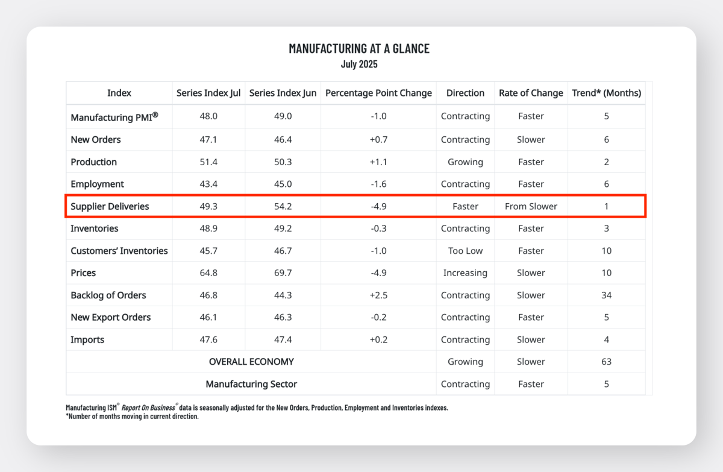Click the Production 'Growing' direction cell

pos(465,162)
